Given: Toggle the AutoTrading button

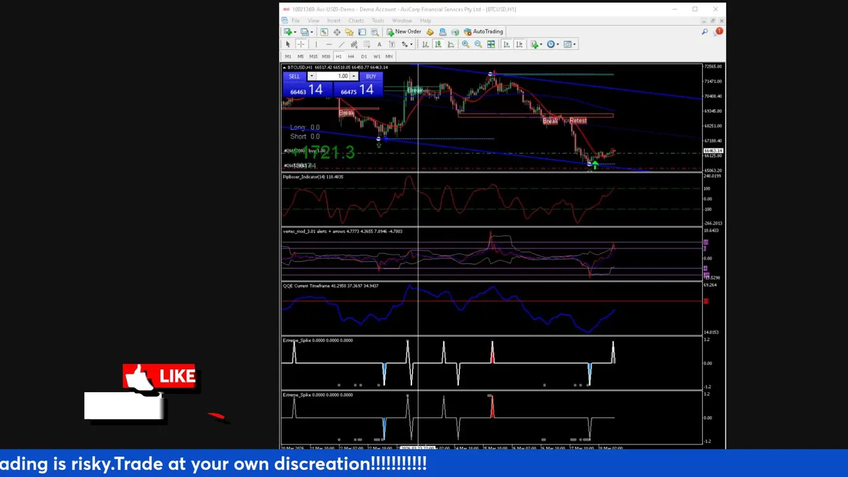Looking at the screenshot, I should tap(484, 32).
